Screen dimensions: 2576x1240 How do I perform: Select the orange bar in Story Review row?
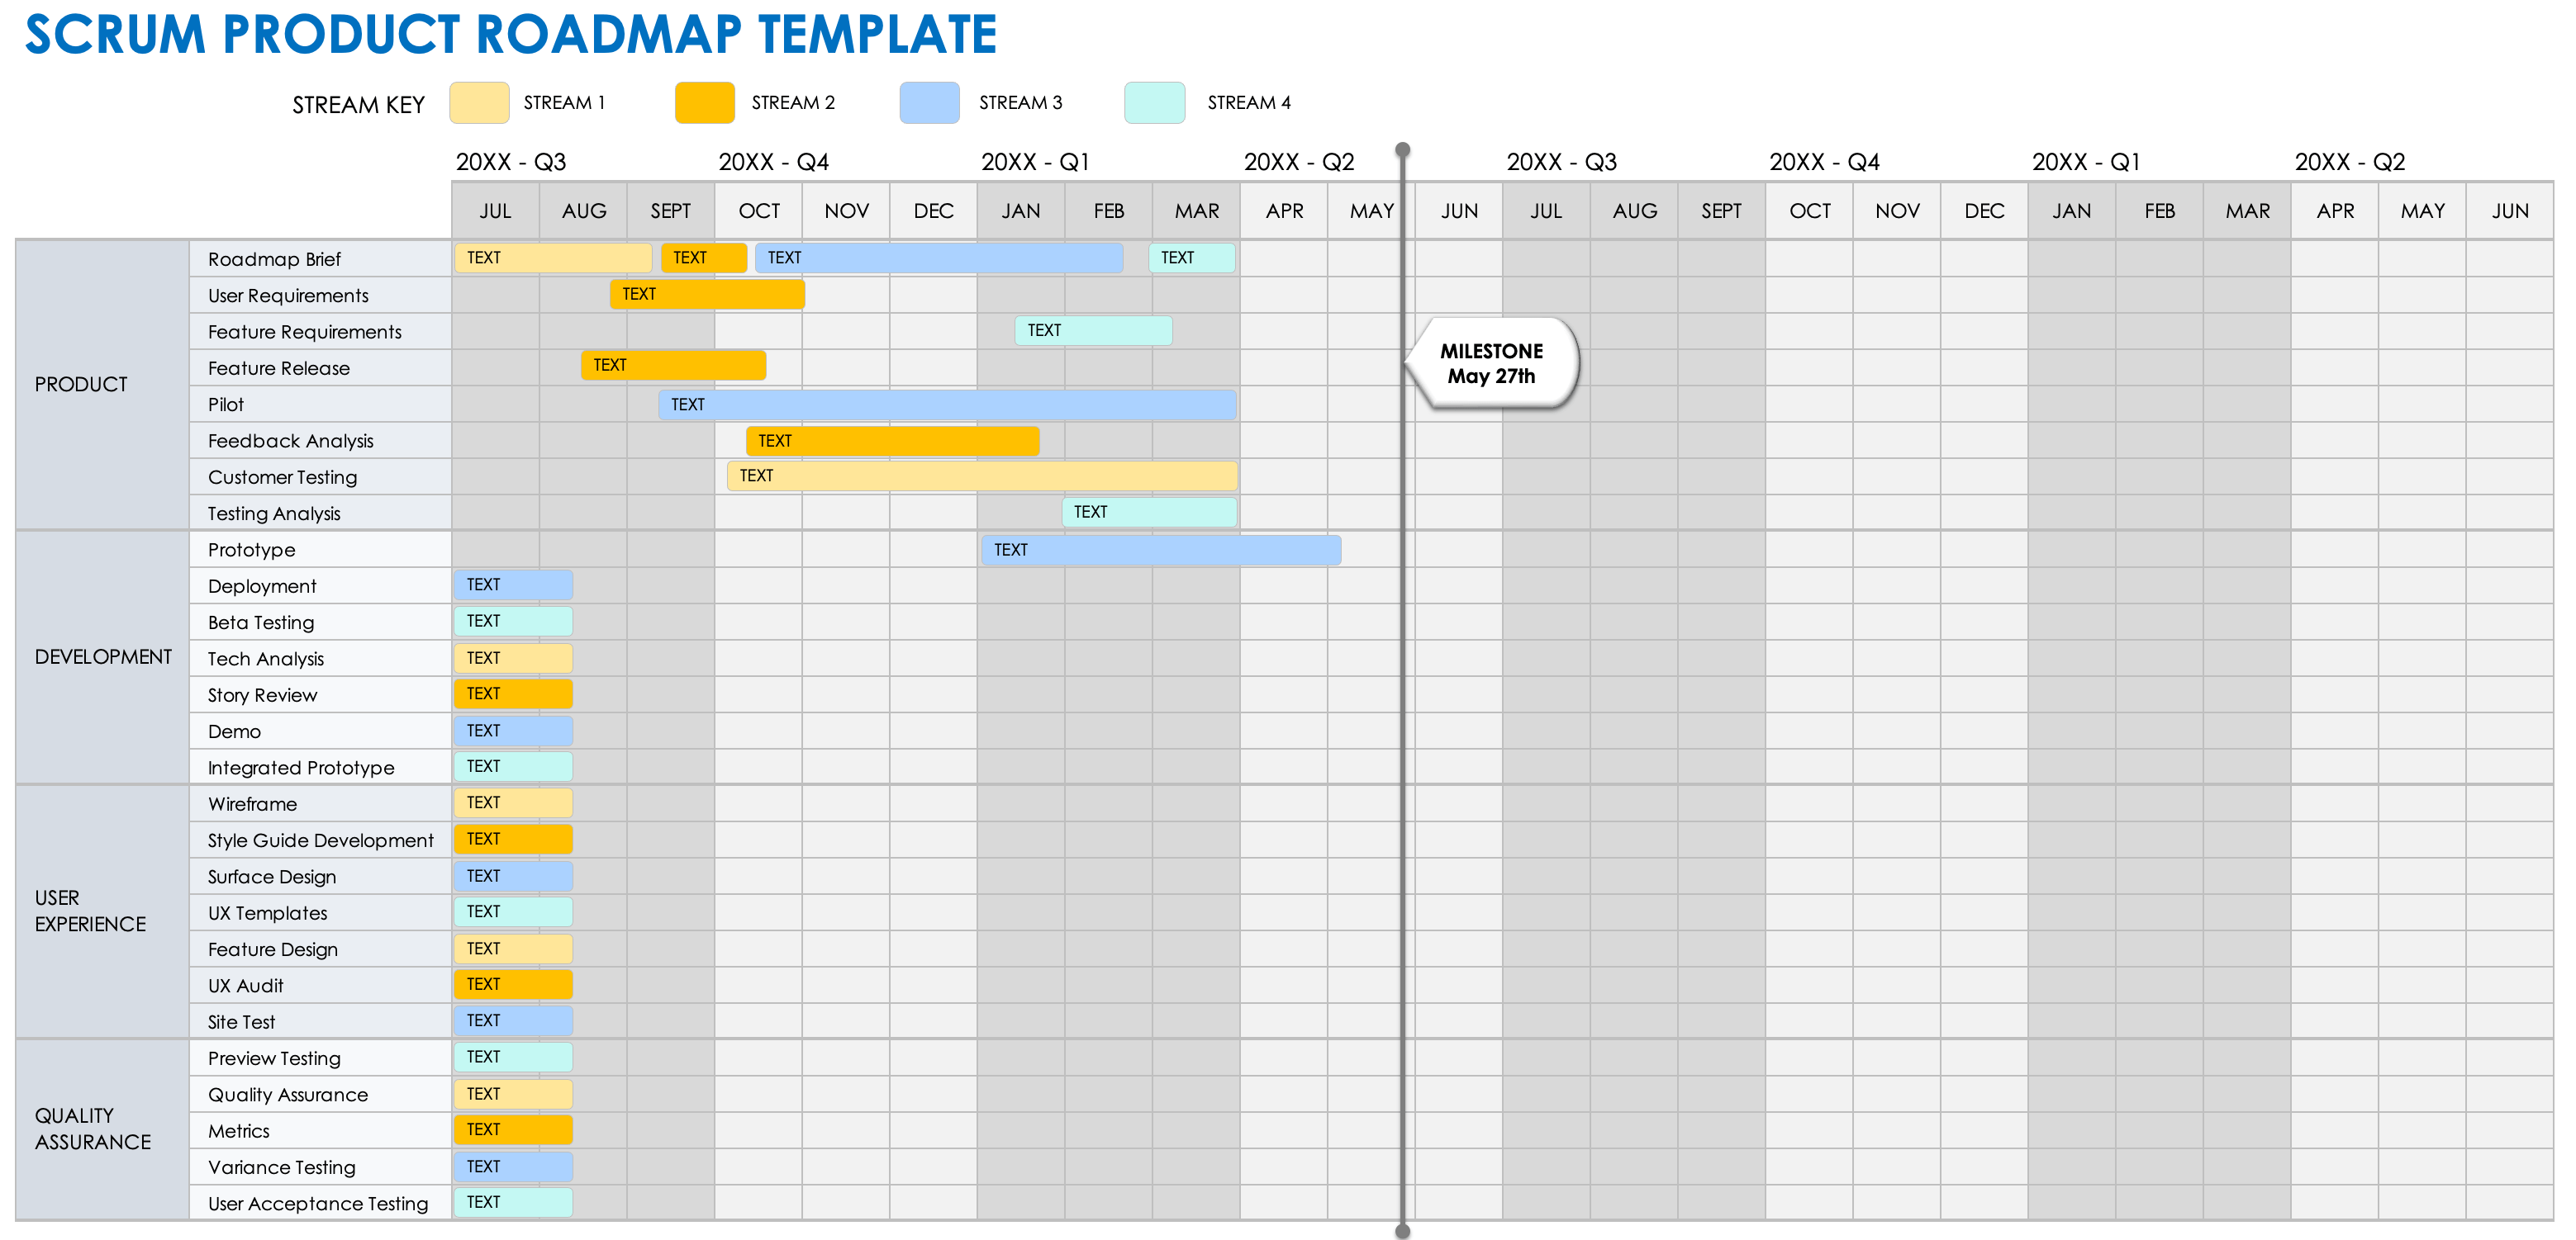513,693
